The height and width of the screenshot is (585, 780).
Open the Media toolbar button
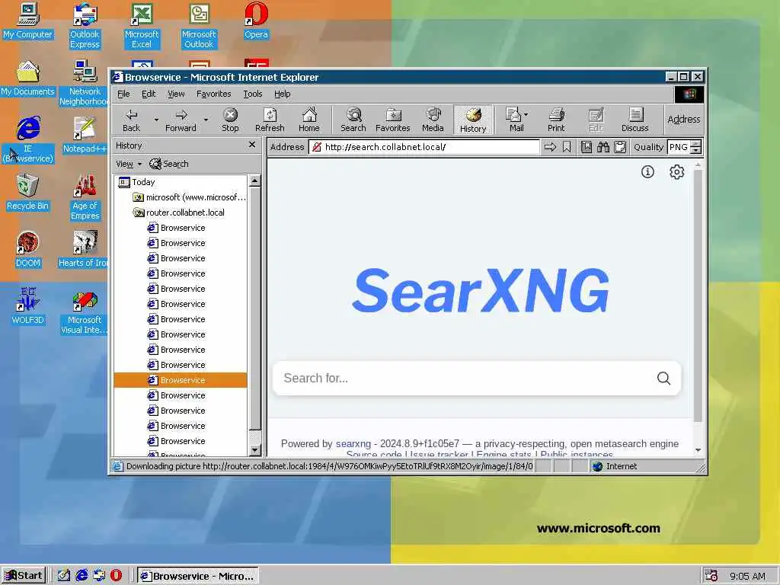pyautogui.click(x=433, y=120)
